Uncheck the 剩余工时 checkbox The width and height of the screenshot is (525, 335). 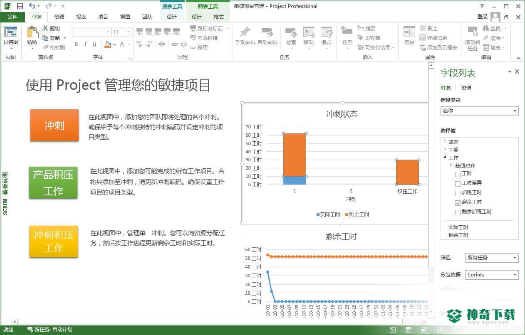click(x=458, y=202)
